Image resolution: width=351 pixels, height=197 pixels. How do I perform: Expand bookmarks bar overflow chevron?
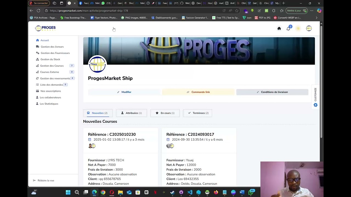[x=316, y=18]
